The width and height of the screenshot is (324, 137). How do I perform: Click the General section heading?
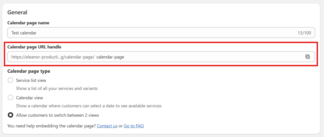[x=17, y=12]
